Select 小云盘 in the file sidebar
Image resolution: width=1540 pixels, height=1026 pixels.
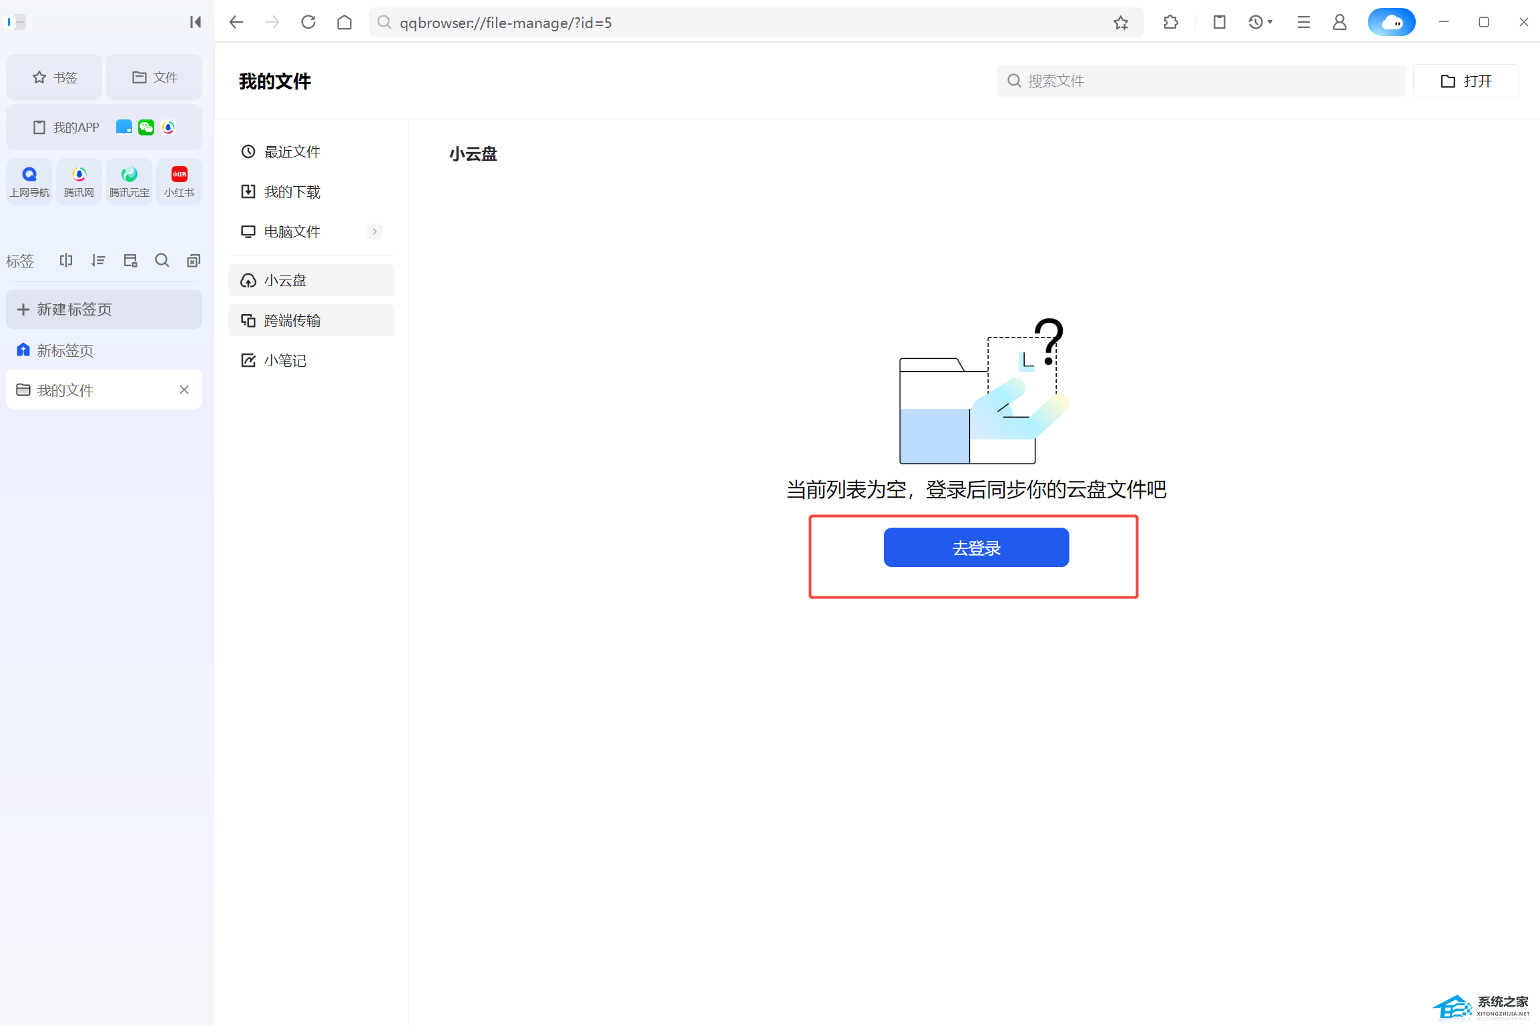[311, 280]
